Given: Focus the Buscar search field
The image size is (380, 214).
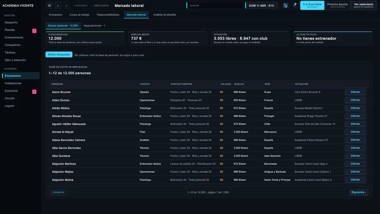Looking at the screenshot, I should coord(215,6).
